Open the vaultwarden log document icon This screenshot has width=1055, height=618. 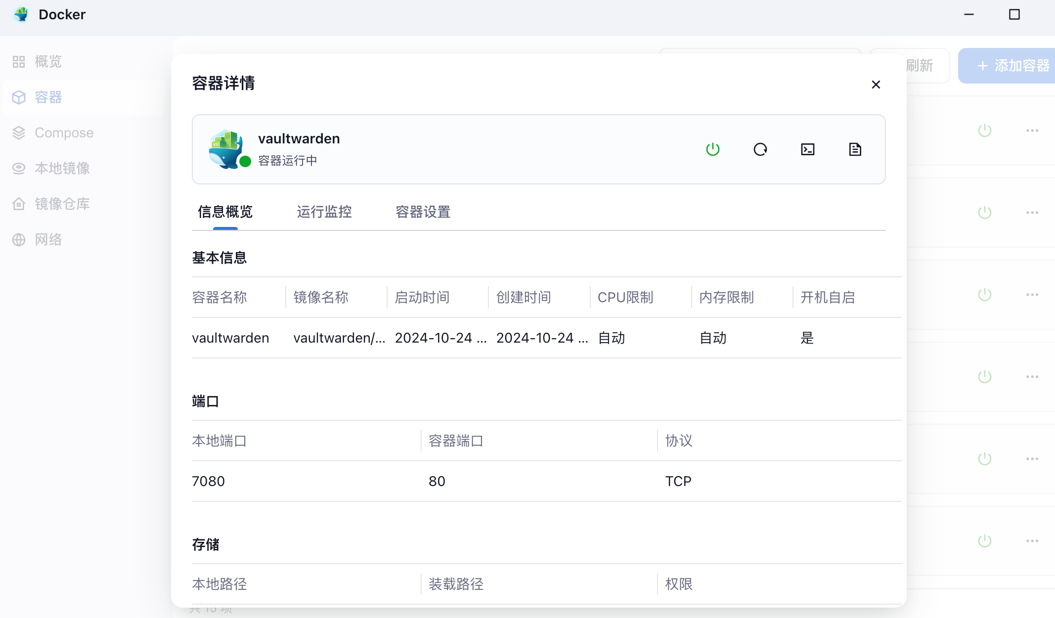click(855, 149)
